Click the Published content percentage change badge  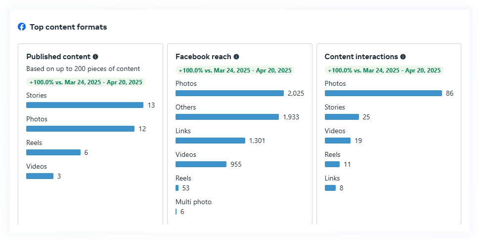(86, 82)
